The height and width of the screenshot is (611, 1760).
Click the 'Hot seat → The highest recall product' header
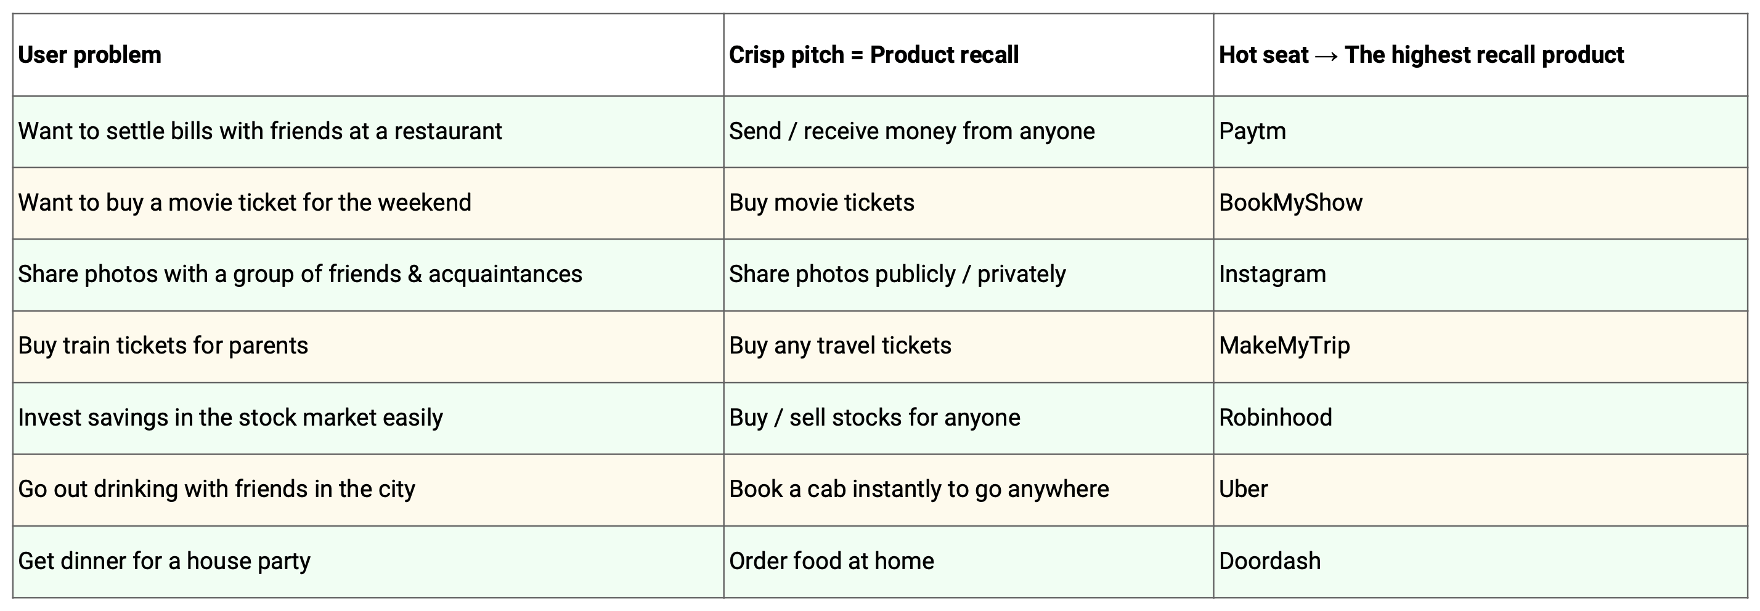(x=1480, y=55)
